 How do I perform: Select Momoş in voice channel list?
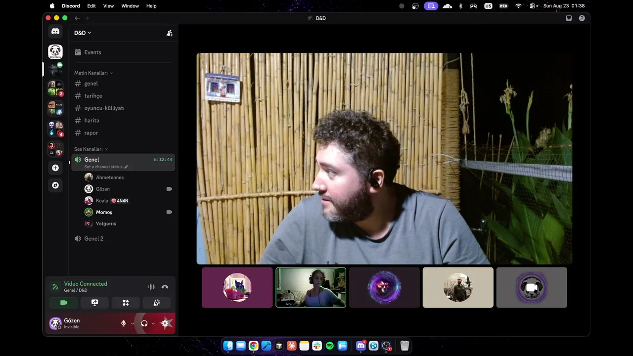[129, 212]
